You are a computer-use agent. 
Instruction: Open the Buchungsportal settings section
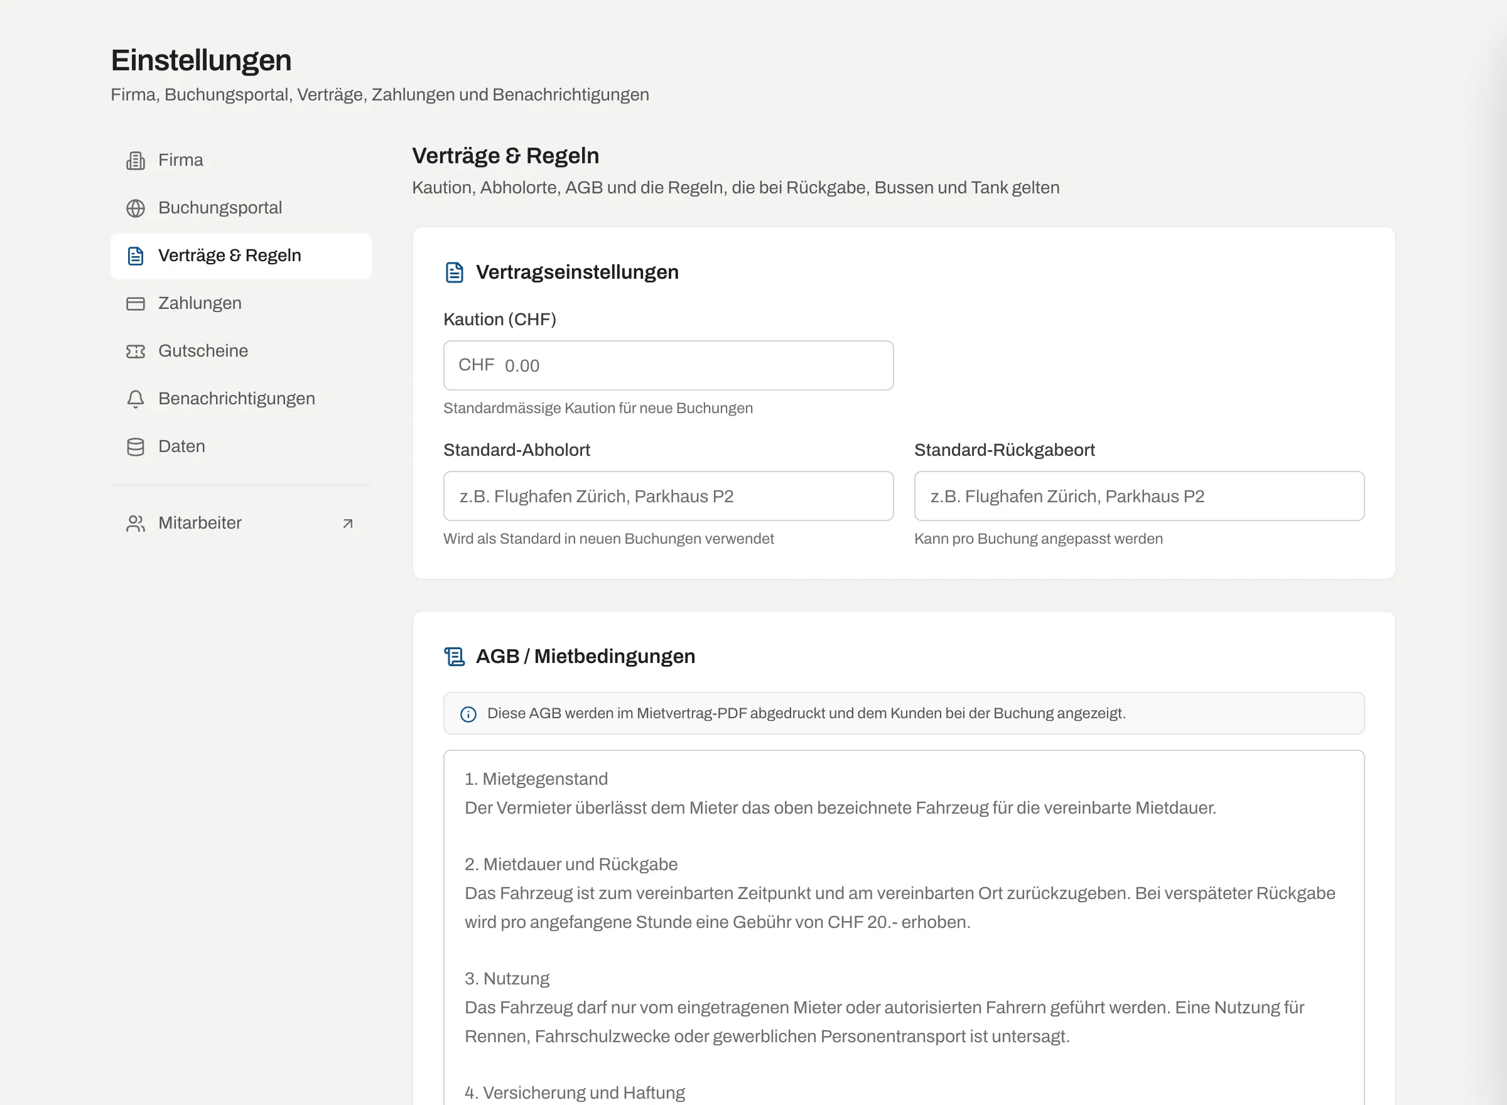240,208
